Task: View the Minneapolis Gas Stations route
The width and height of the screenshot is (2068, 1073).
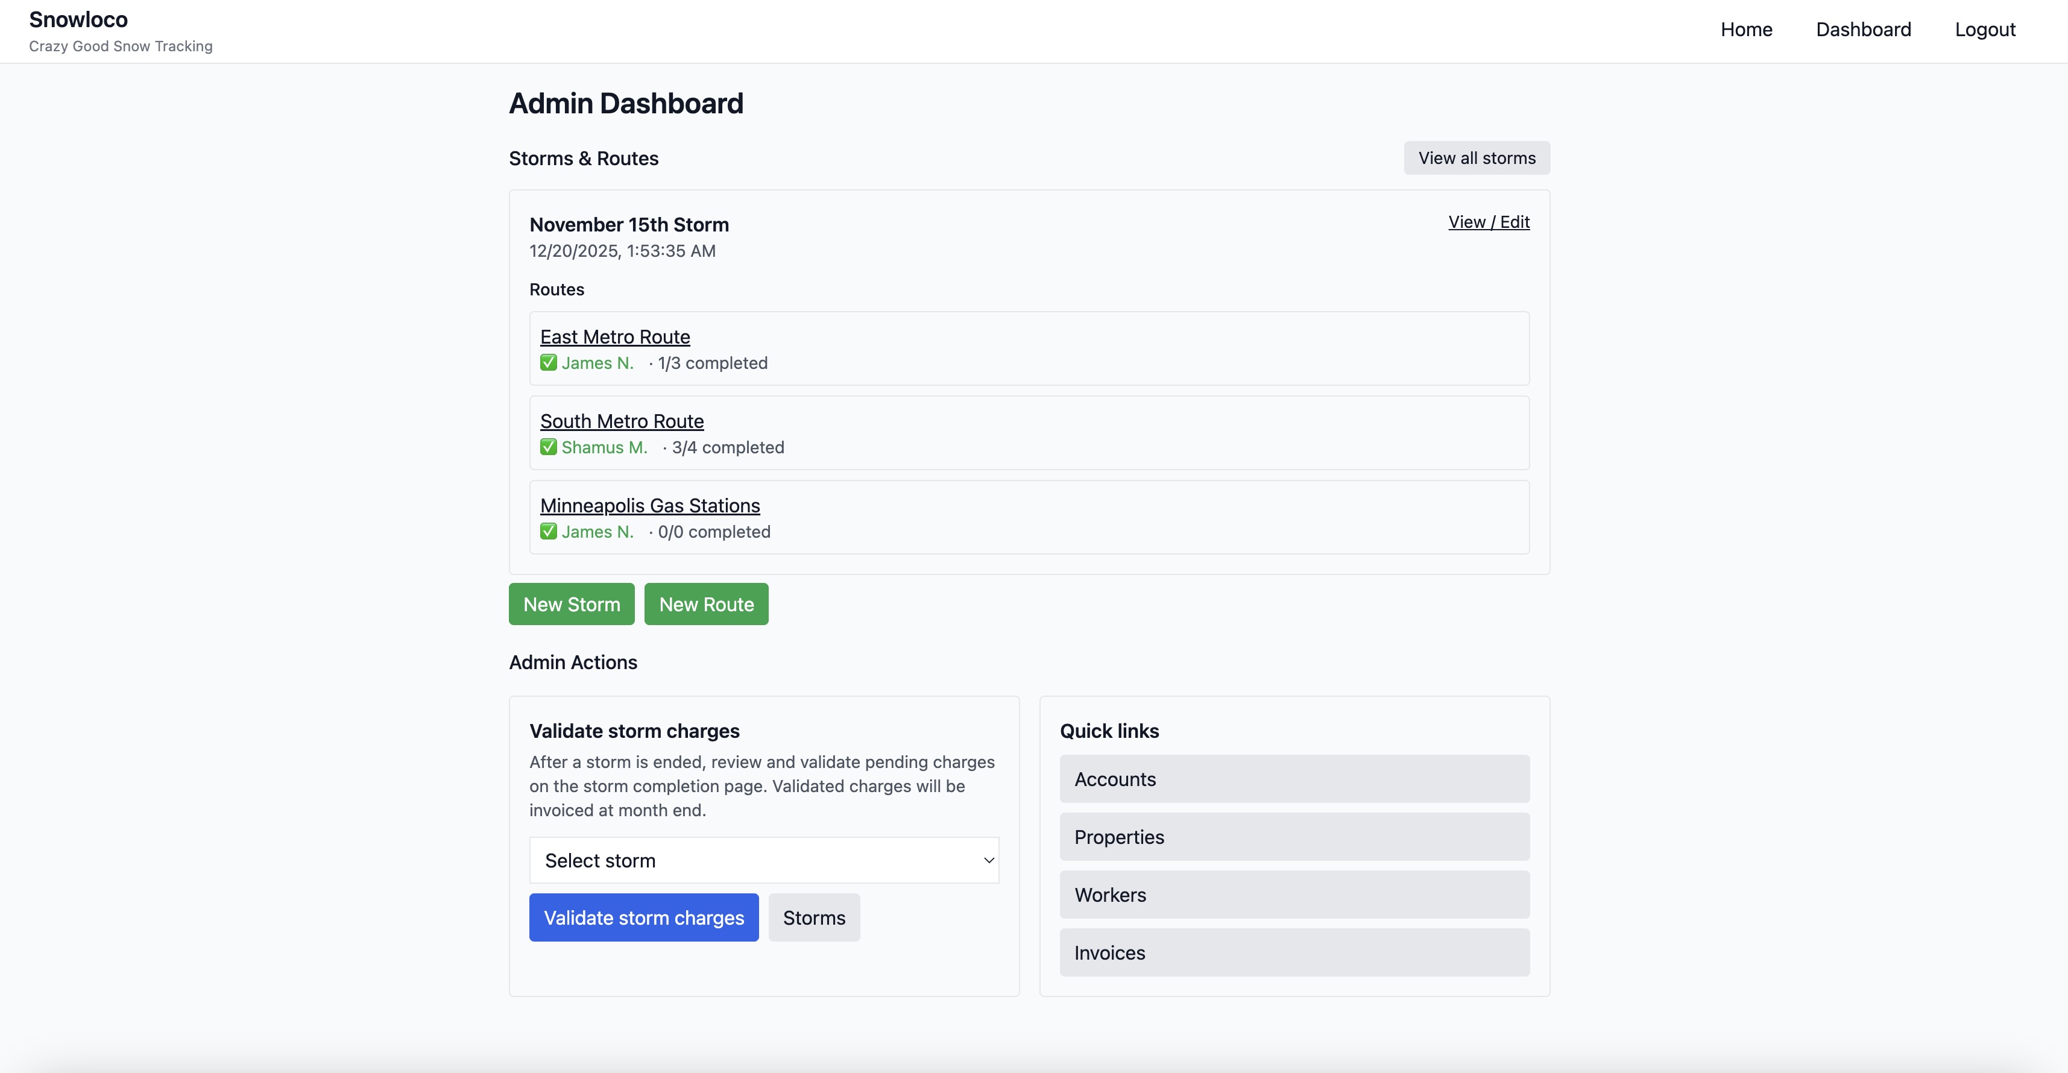Action: coord(649,506)
